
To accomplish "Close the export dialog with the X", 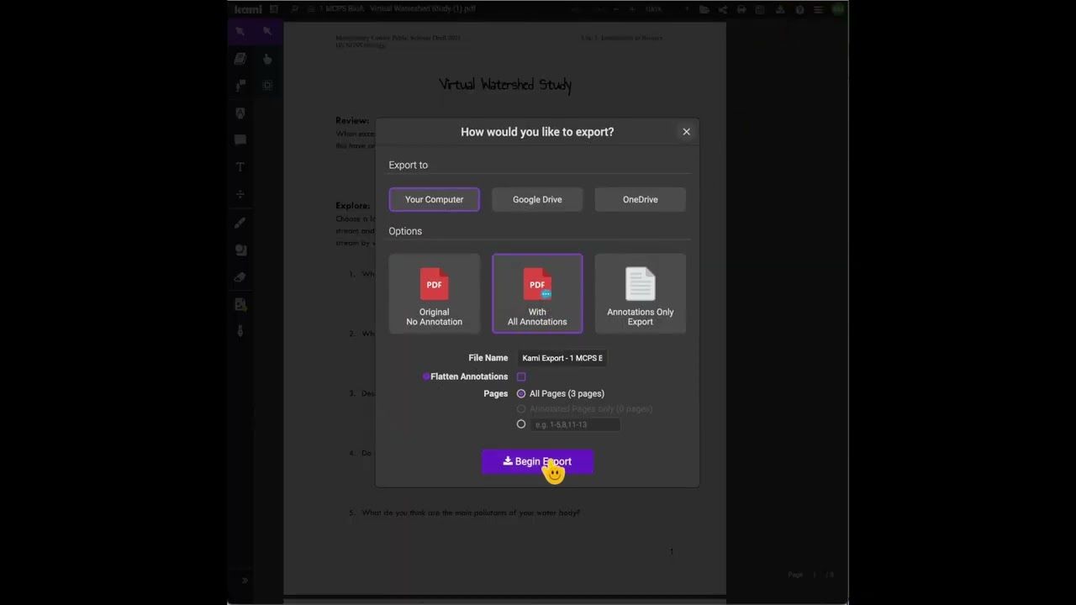I will (x=686, y=132).
